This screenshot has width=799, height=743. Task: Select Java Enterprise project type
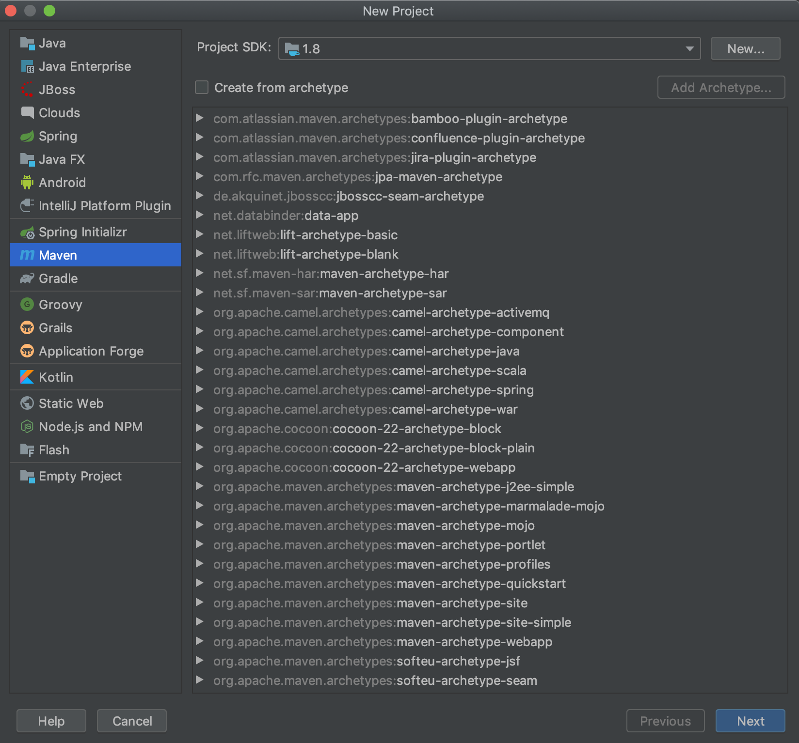[x=96, y=66]
